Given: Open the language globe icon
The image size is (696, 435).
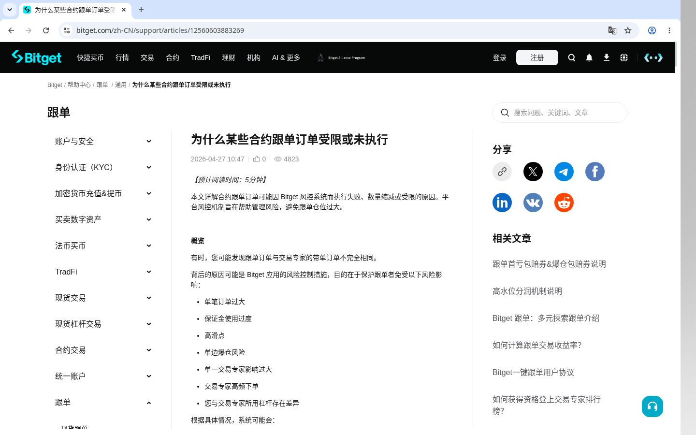Looking at the screenshot, I should (x=623, y=58).
